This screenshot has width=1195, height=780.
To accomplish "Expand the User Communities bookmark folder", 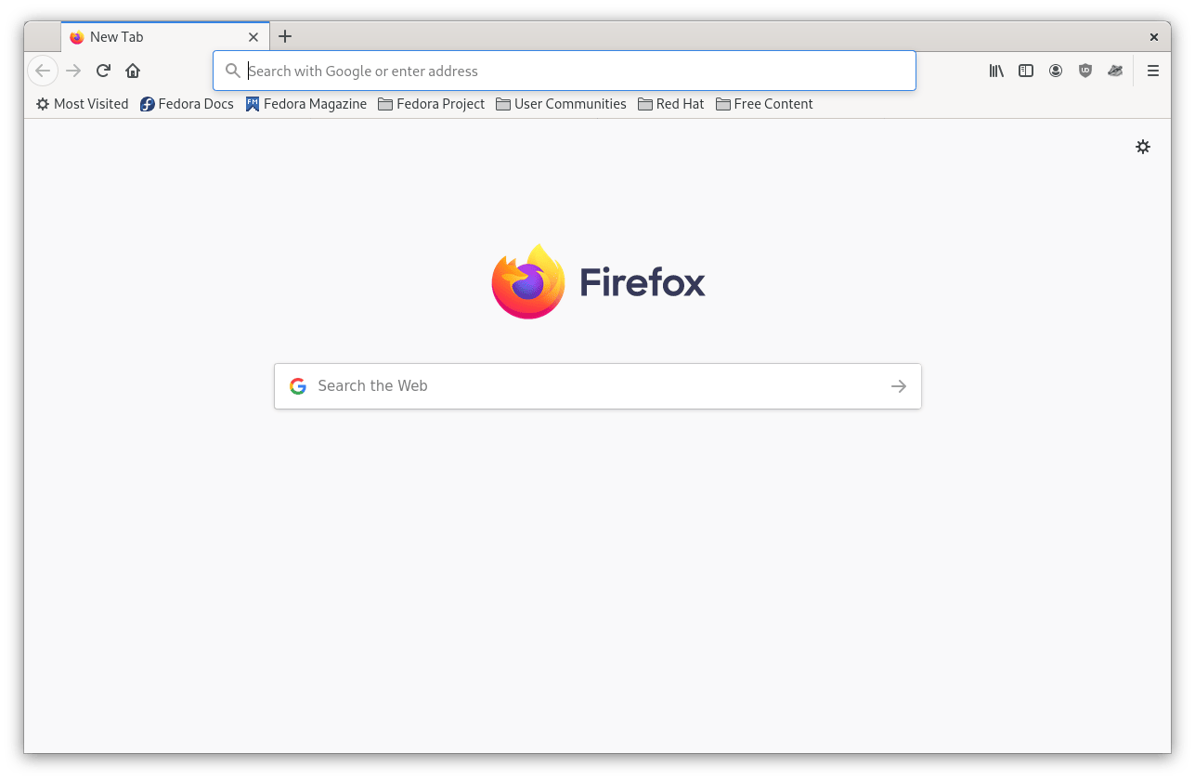I will point(562,104).
